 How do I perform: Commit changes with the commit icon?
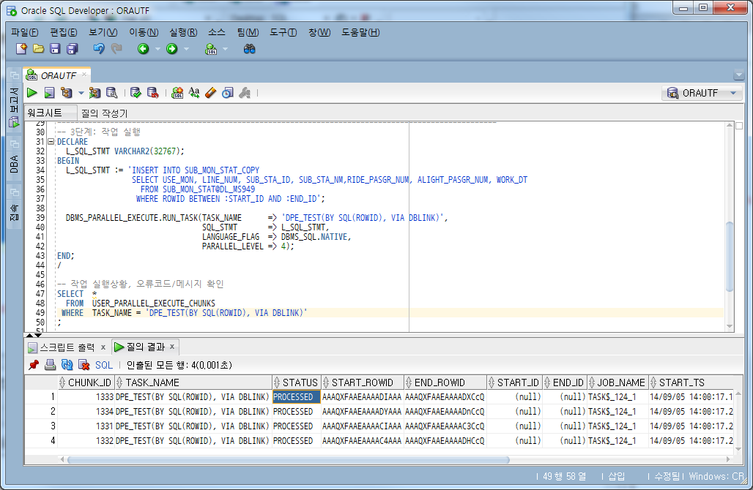136,93
